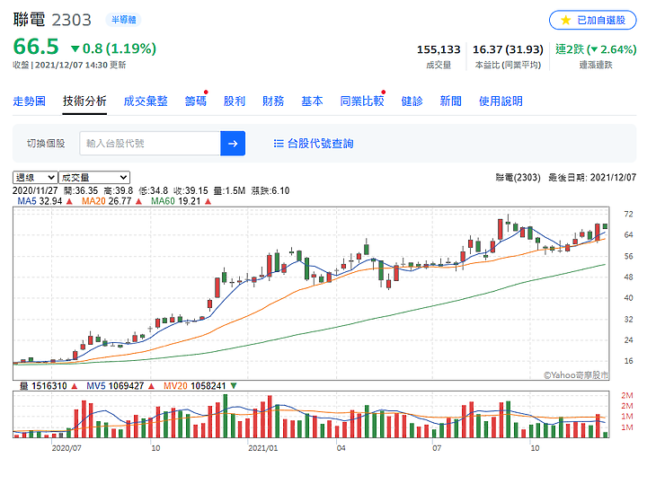Open the 健診 tab

[x=412, y=101]
